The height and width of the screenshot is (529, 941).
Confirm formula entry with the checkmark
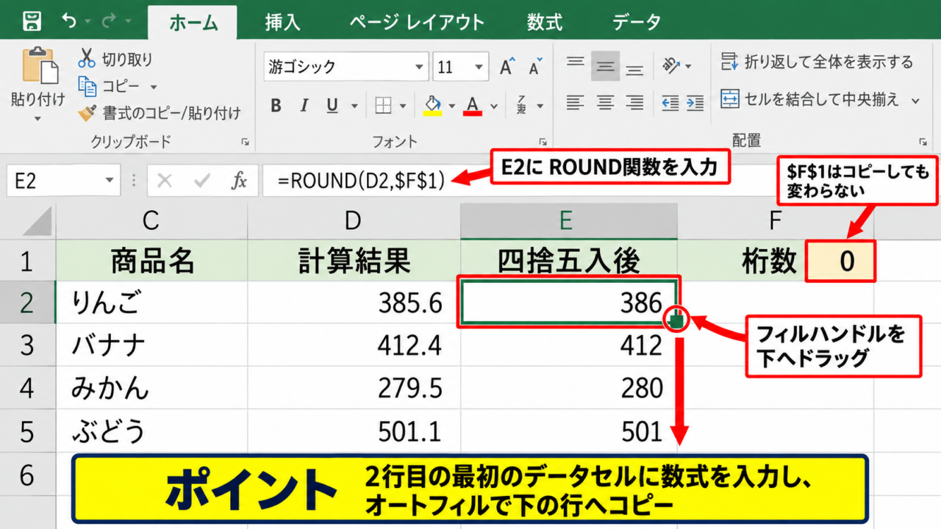201,181
